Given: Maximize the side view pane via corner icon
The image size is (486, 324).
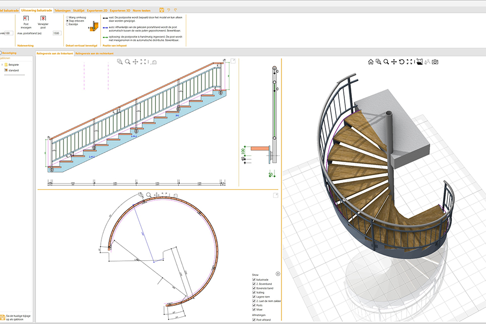Looking at the screenshot, I should [x=233, y=61].
